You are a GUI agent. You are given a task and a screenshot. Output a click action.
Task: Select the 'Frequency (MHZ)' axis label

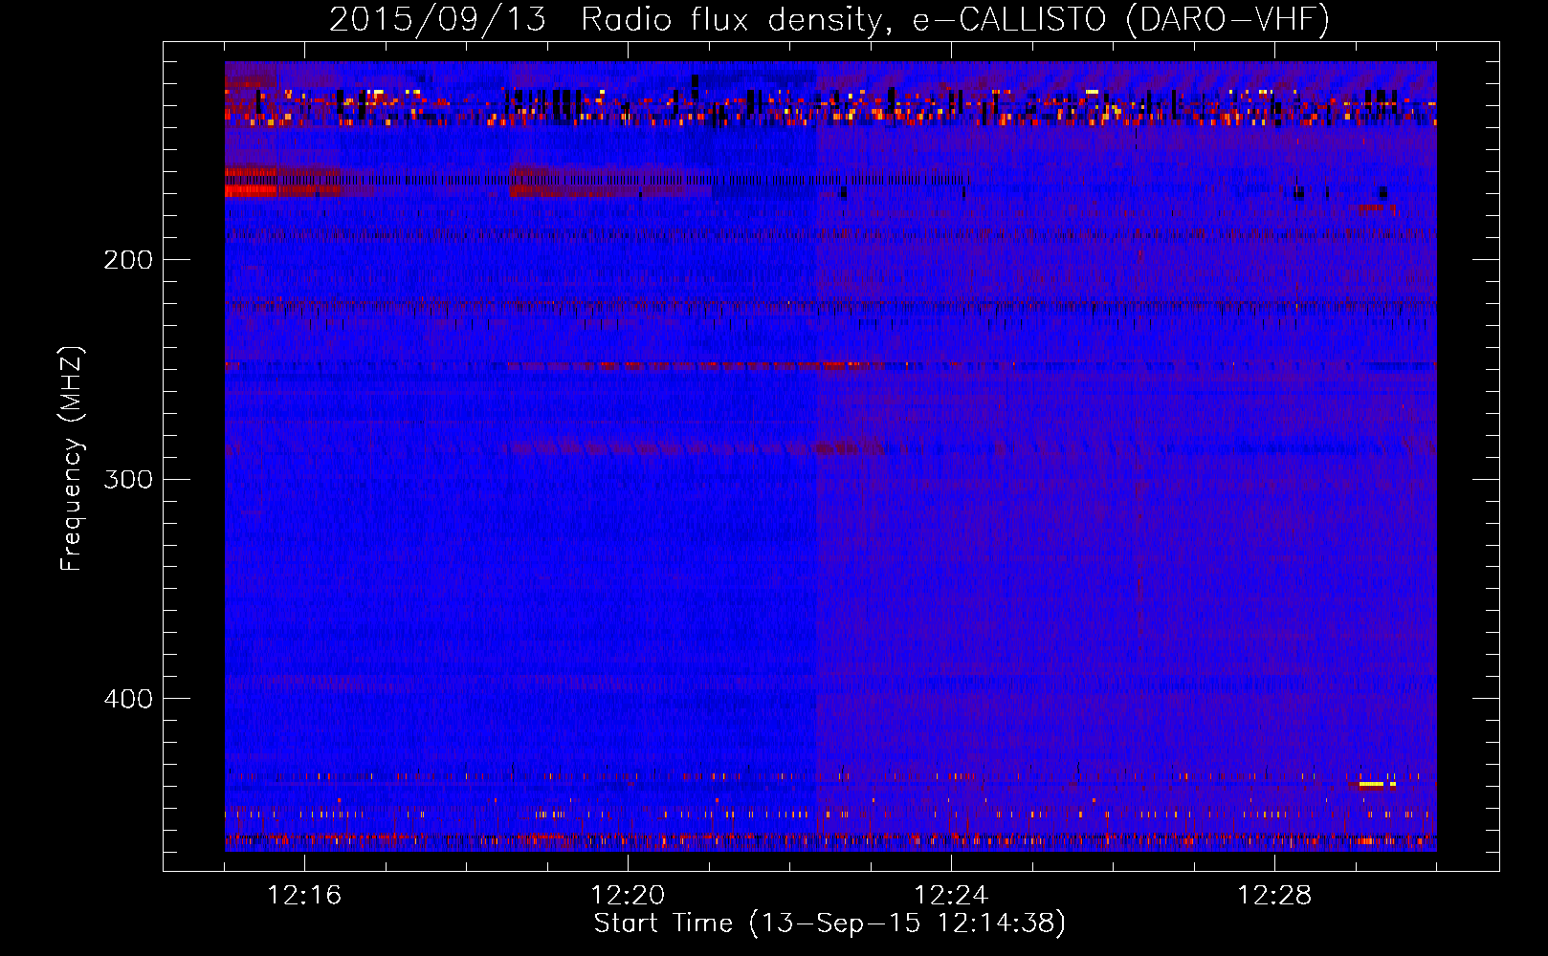click(72, 458)
